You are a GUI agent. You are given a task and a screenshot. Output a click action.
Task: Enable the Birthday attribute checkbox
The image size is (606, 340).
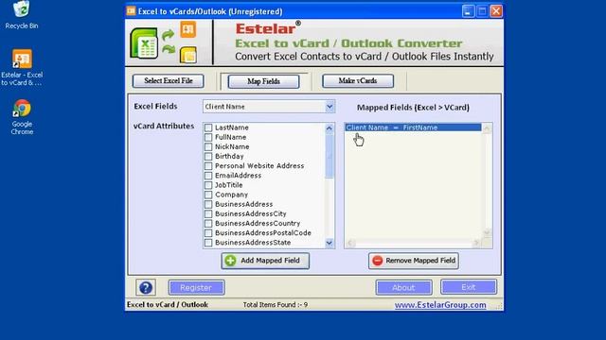(208, 157)
